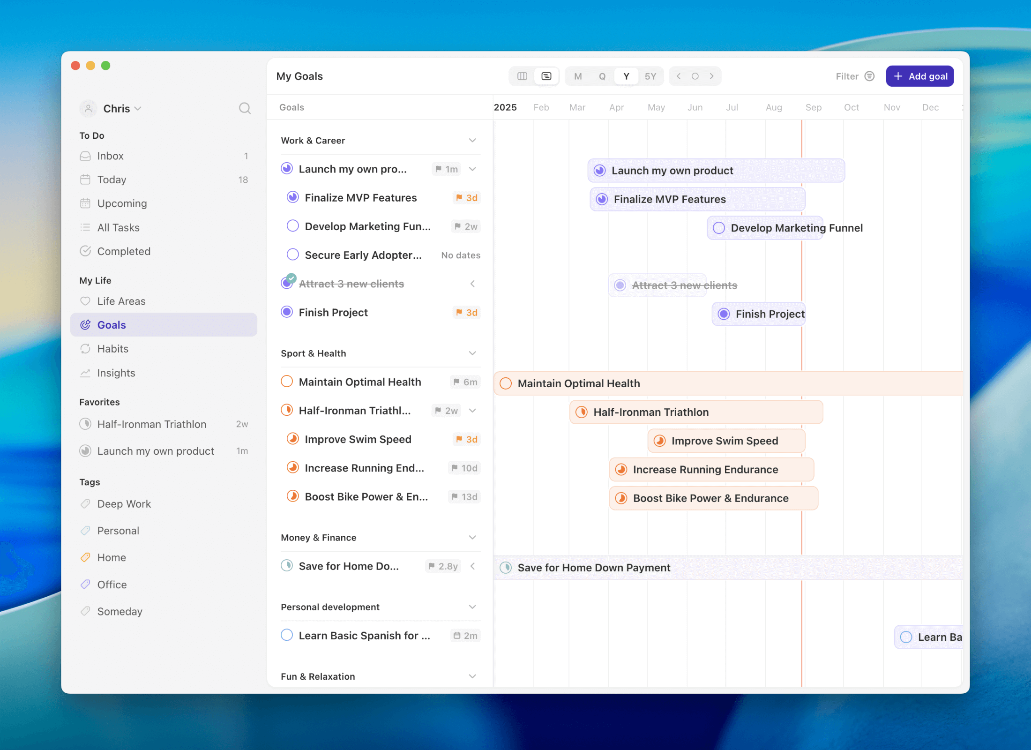
Task: Open the Filter options icon
Action: 869,76
